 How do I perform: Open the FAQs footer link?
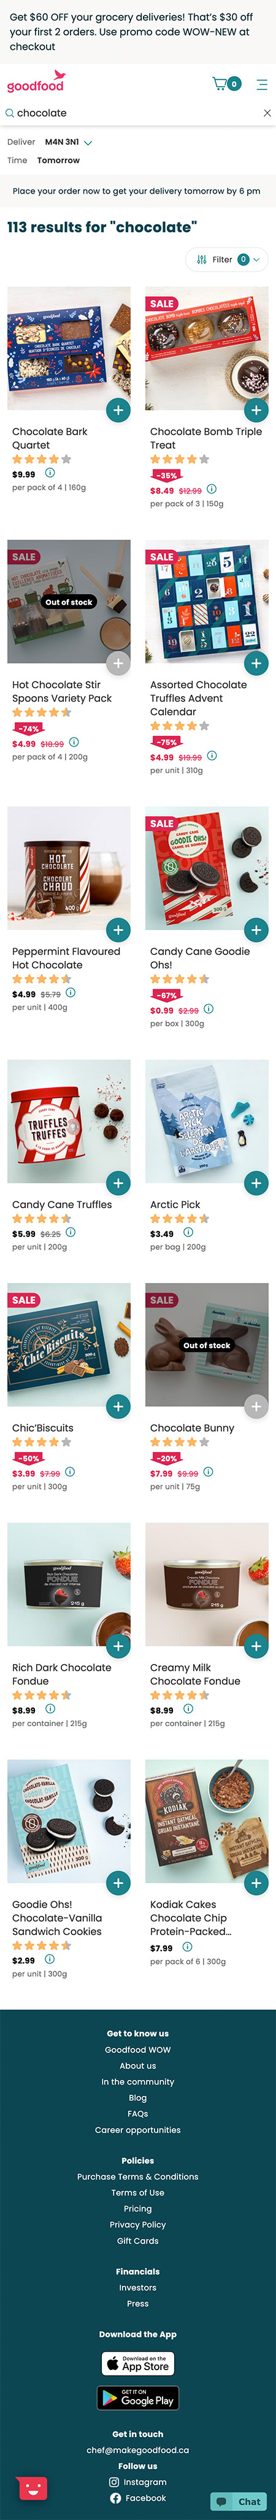click(x=137, y=2113)
